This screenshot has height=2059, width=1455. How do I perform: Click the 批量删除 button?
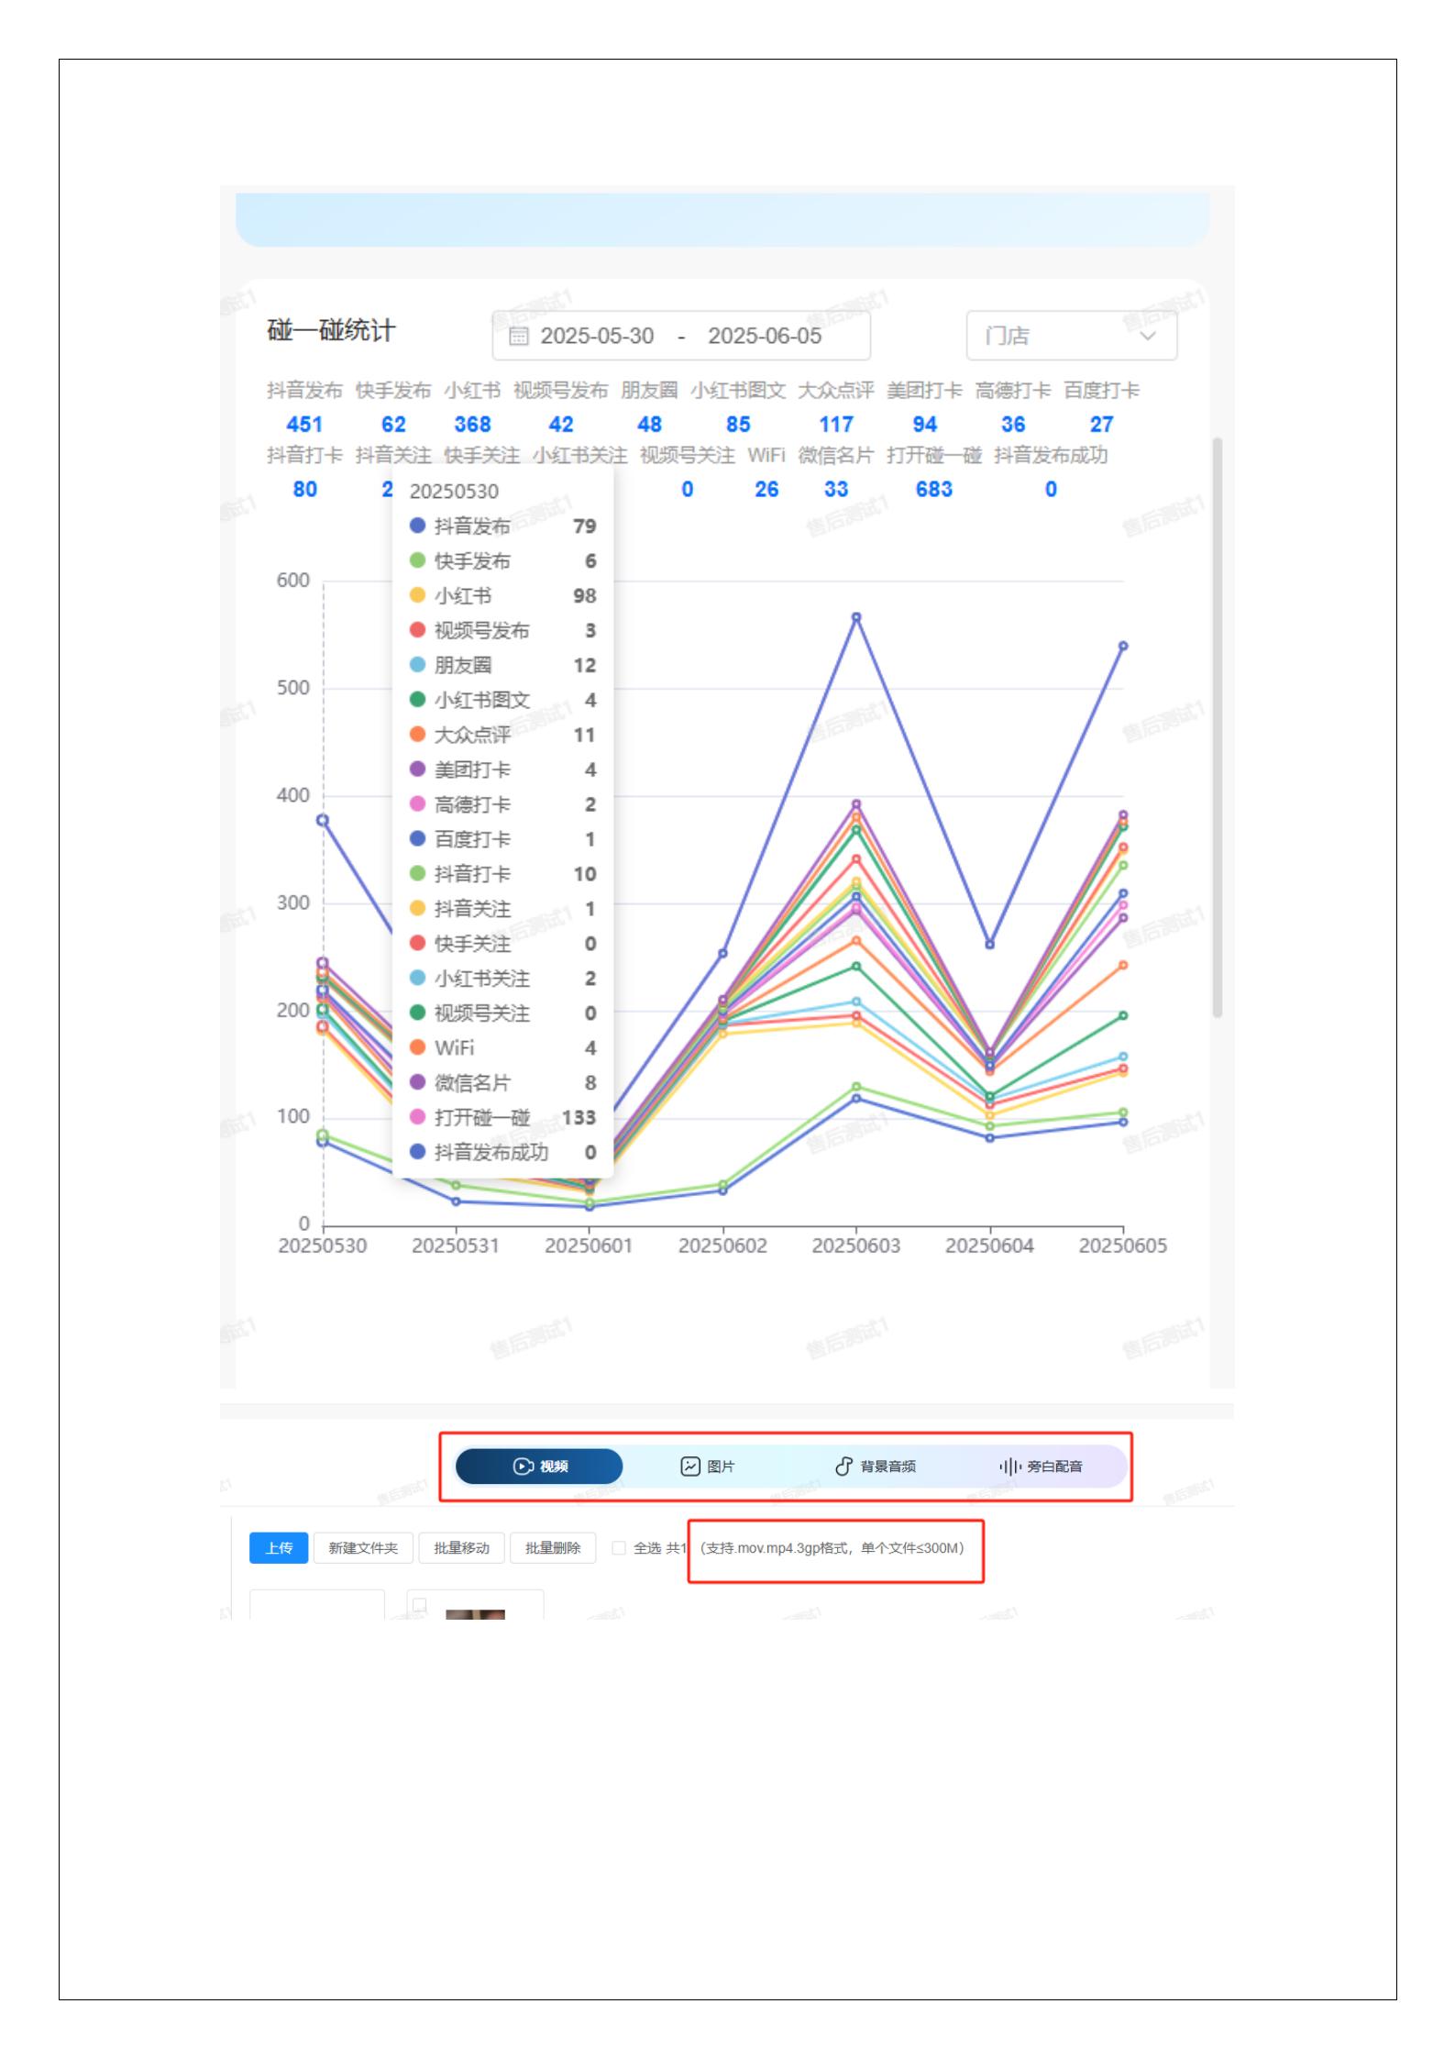pos(552,1548)
